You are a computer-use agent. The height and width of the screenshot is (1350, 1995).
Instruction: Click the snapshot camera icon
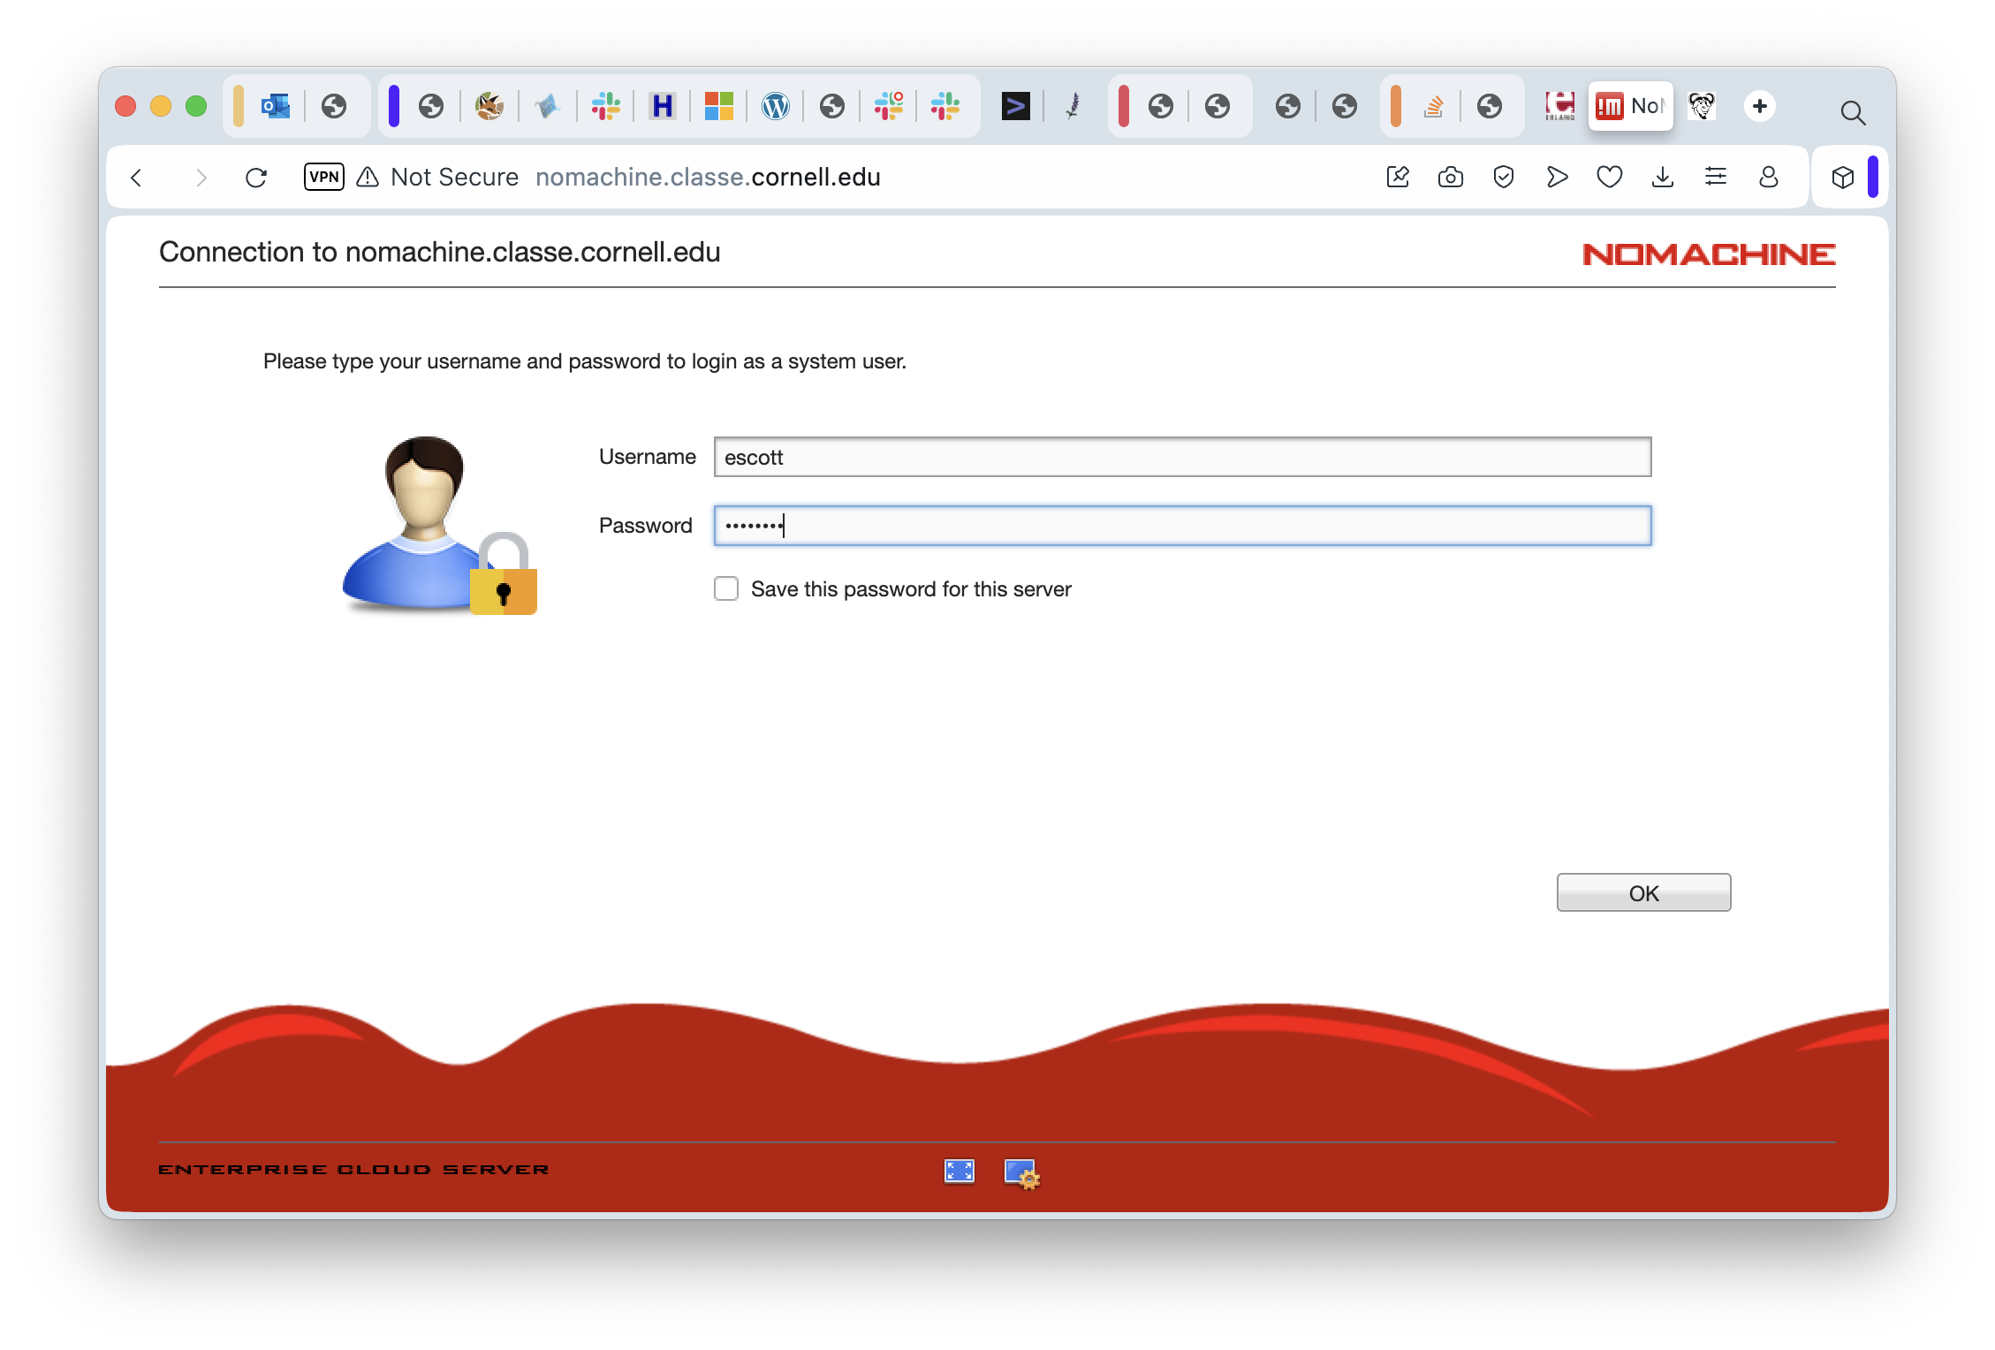[1450, 178]
